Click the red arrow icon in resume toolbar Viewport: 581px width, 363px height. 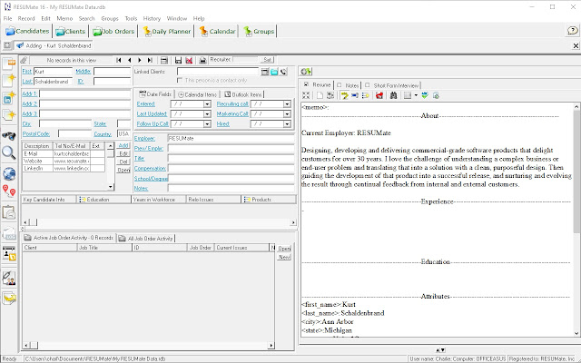click(x=379, y=95)
